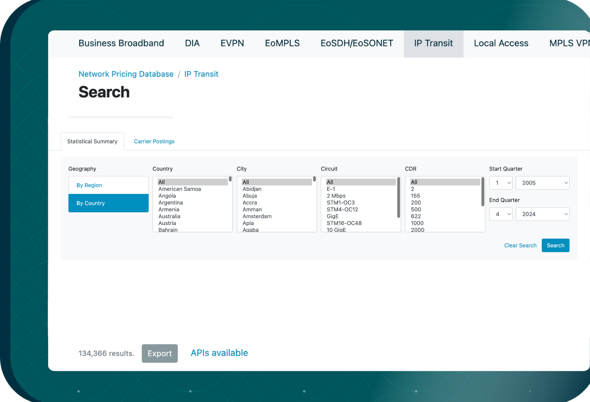590x402 pixels.
Task: Navigate to the EoMPLS section
Action: pyautogui.click(x=282, y=43)
